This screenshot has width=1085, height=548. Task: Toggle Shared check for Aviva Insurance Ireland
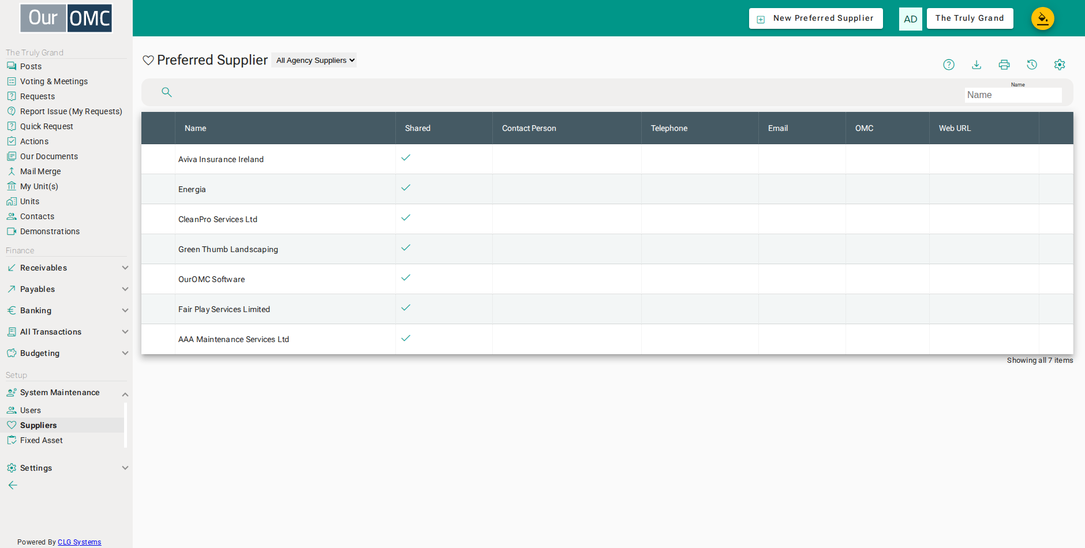406,157
